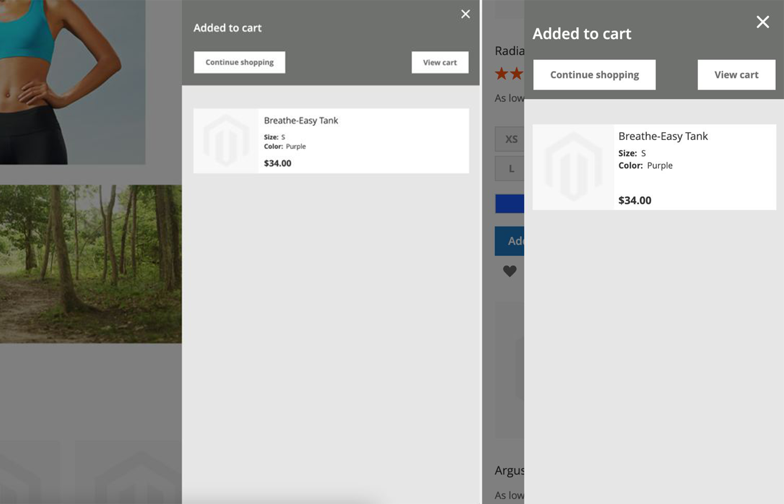Click Continue shopping in the left cart panel

click(x=240, y=62)
